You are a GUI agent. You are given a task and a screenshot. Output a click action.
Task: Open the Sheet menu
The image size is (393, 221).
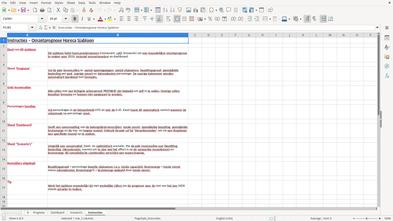tap(71, 3)
